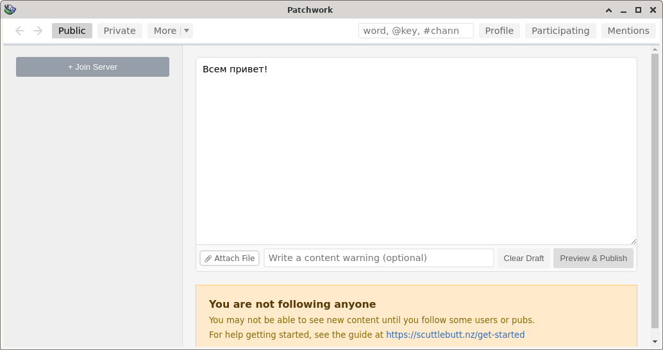Click the Patchwork app icon in title bar
663x350 pixels.
10,10
